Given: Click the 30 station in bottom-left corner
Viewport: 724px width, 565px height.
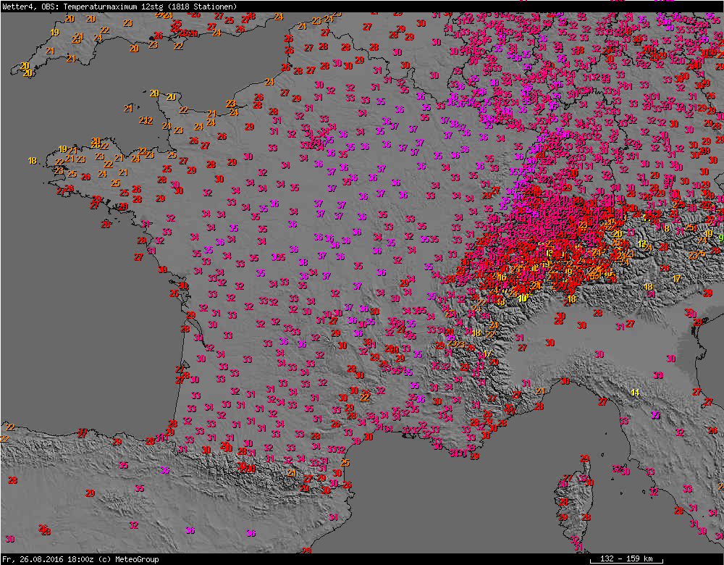Looking at the screenshot, I should [x=9, y=539].
